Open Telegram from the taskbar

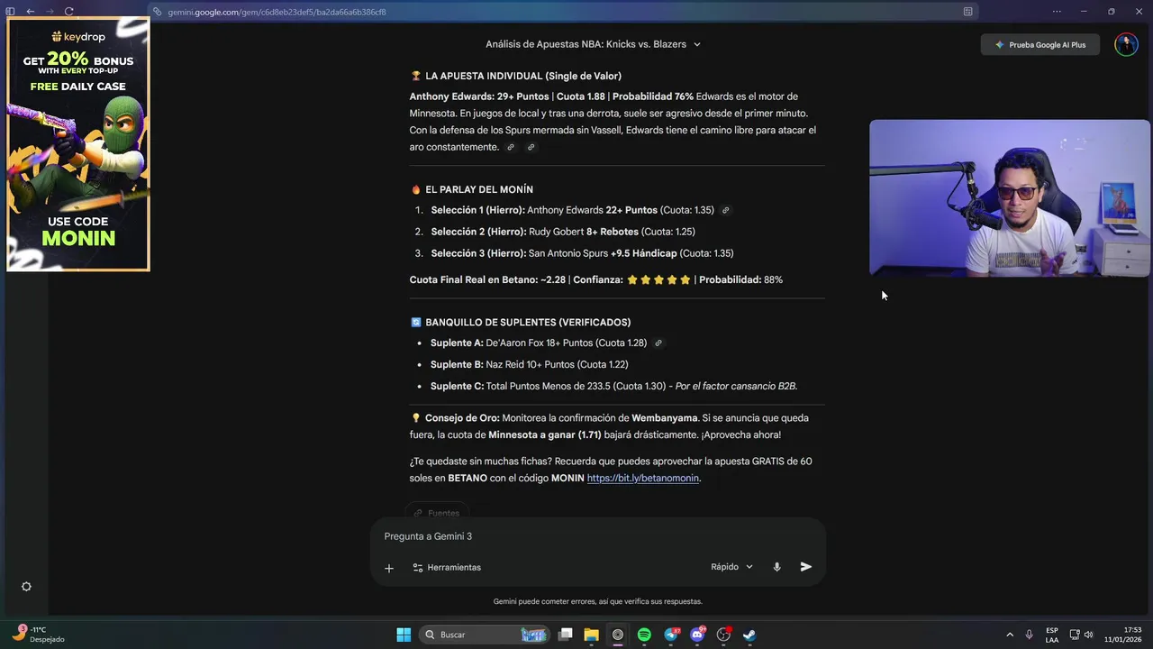[671, 635]
